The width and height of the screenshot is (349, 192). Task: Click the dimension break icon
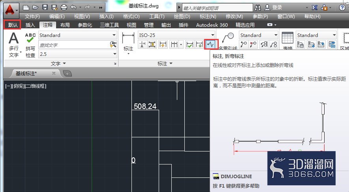click(142, 44)
